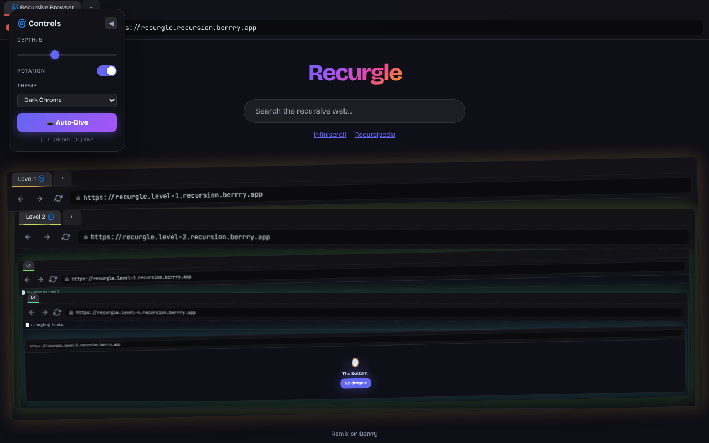Viewport: 709px width, 443px height.
Task: Reload the L4 browser
Action: click(x=58, y=312)
